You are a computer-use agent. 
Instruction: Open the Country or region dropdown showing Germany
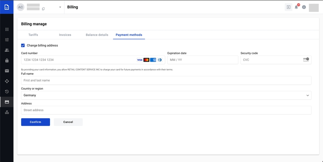click(166, 95)
